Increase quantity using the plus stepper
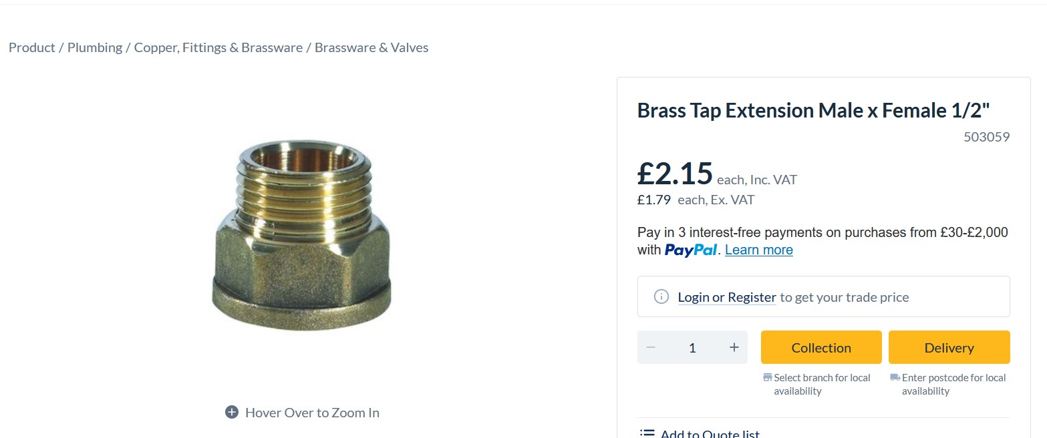The height and width of the screenshot is (438, 1047). point(733,347)
